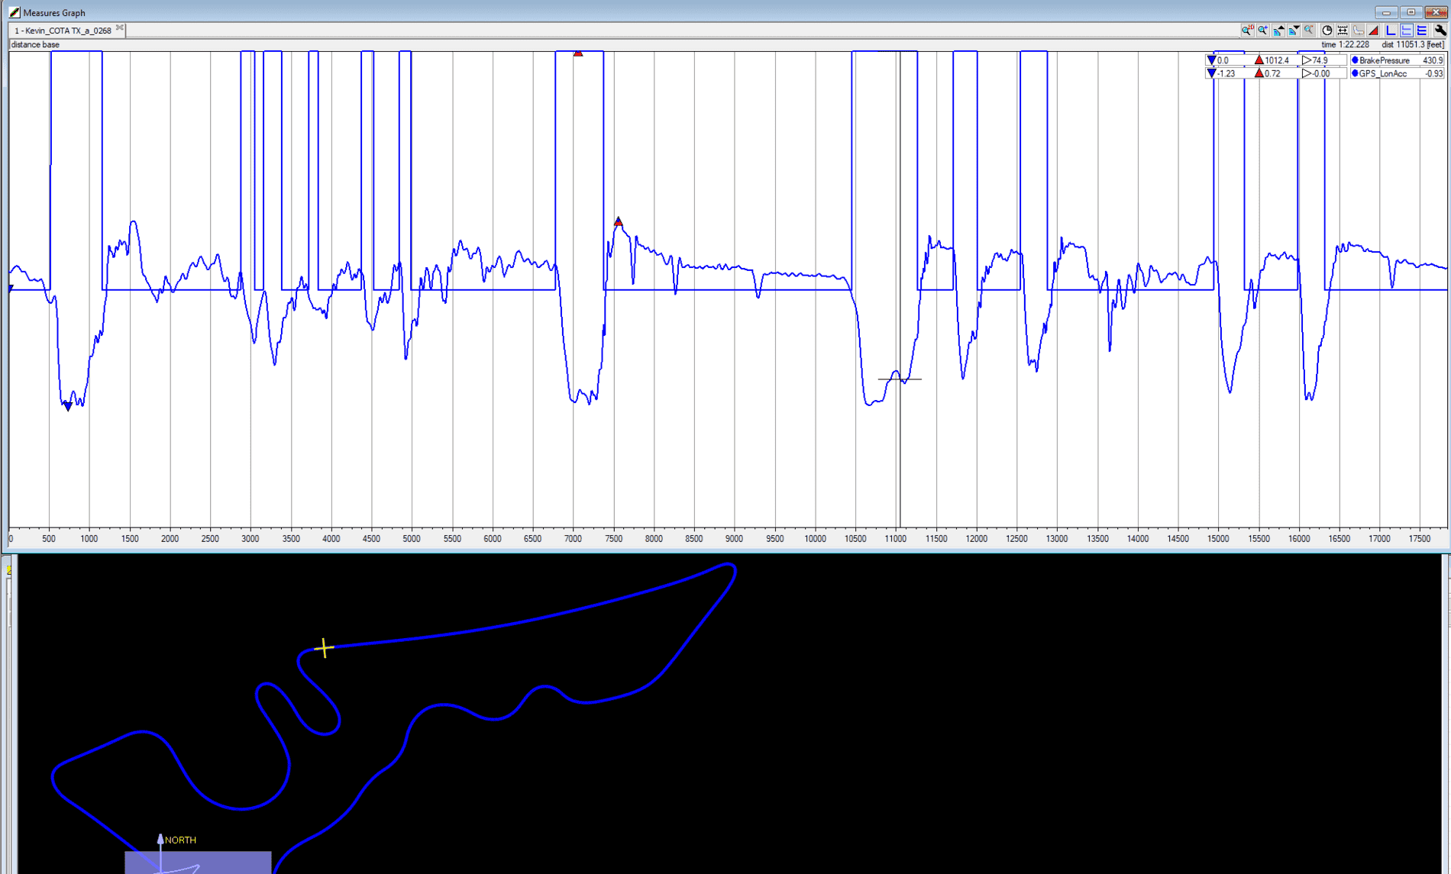Select the single-axis L layout icon
Image resolution: width=1451 pixels, height=874 pixels.
click(1391, 31)
